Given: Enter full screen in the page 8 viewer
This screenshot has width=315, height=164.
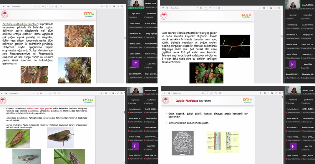Looking at the screenshot, I should (x=118, y=93).
